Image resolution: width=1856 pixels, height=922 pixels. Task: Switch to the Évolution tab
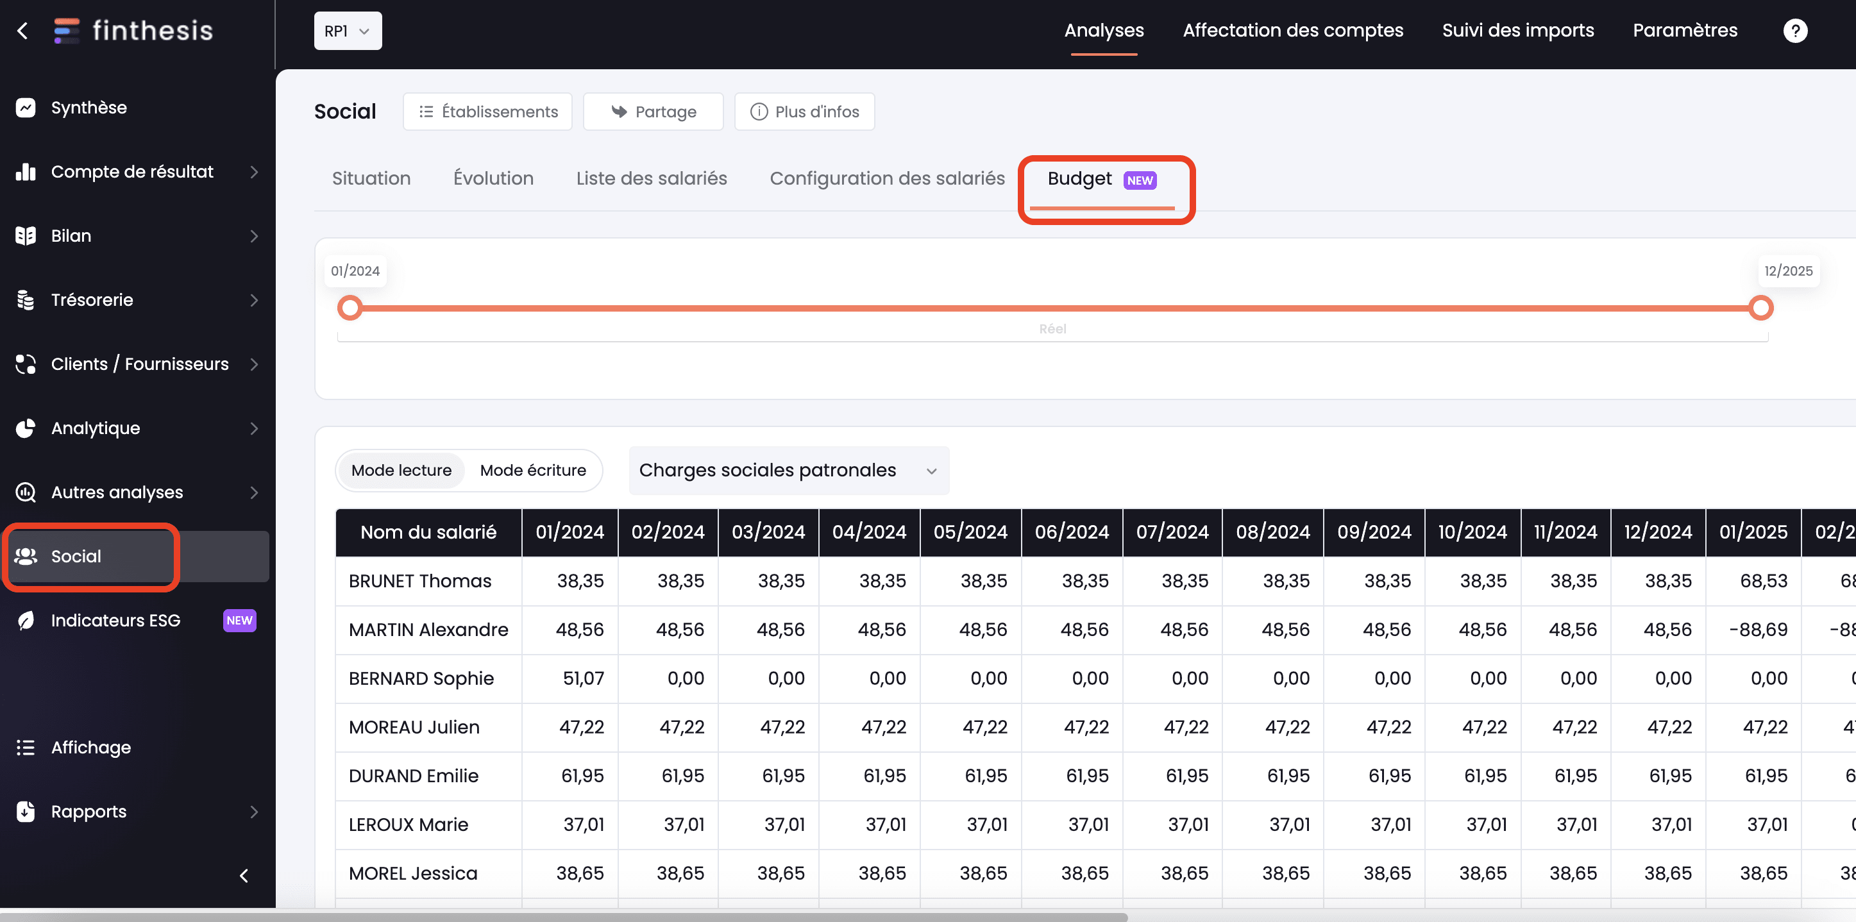(493, 179)
